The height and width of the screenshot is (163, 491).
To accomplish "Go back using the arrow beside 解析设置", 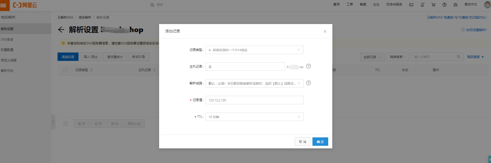I will pos(61,30).
